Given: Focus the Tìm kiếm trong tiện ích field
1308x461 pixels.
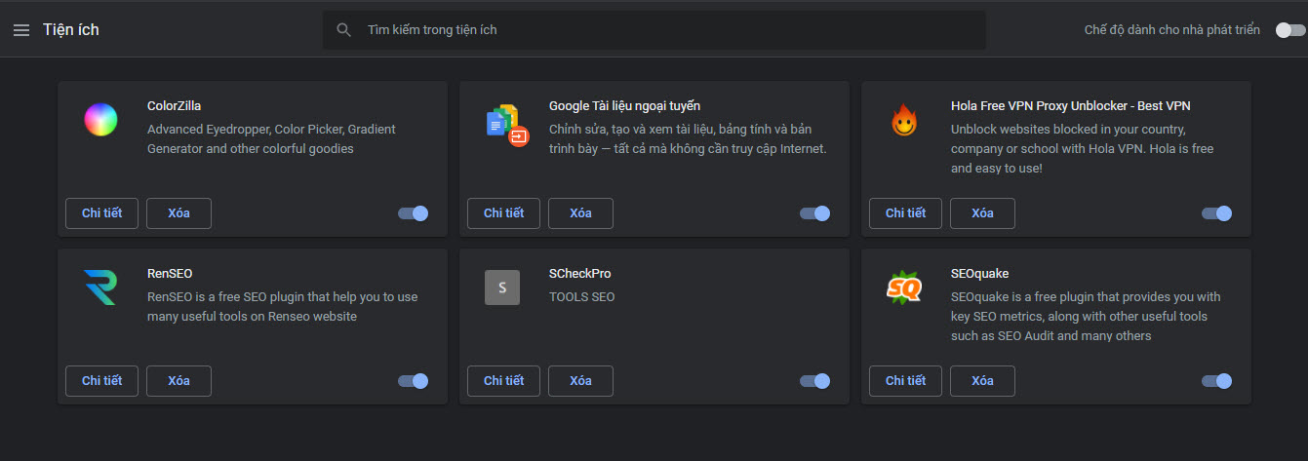Looking at the screenshot, I should click(654, 30).
